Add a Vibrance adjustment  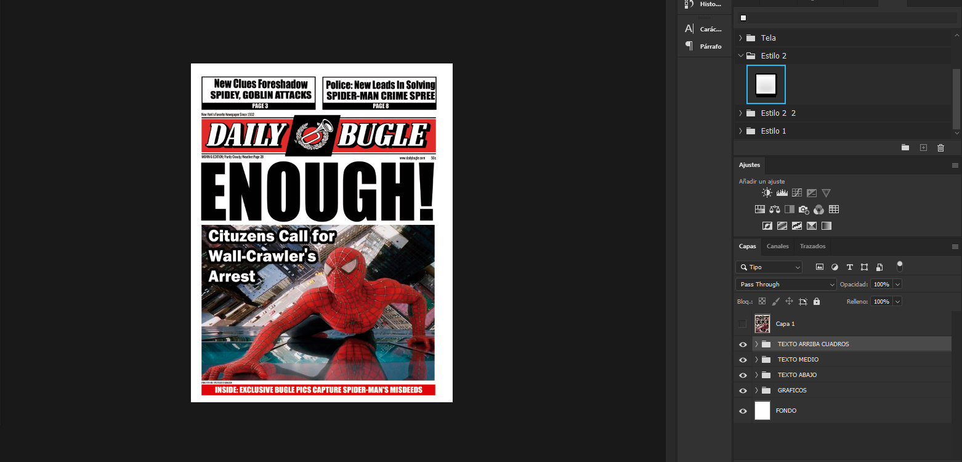827,193
